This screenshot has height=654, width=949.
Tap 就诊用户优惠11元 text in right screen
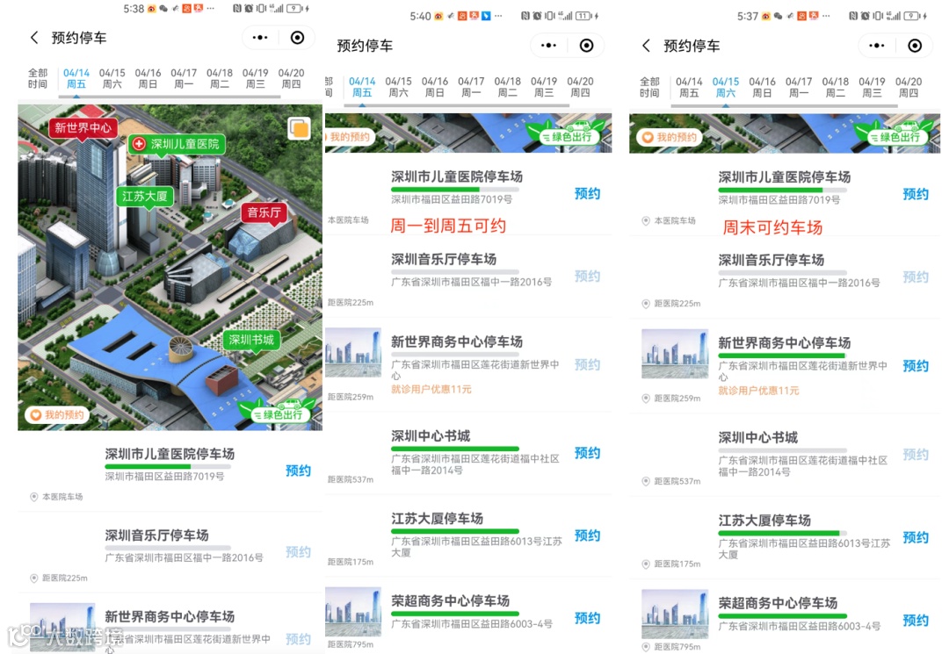point(758,391)
